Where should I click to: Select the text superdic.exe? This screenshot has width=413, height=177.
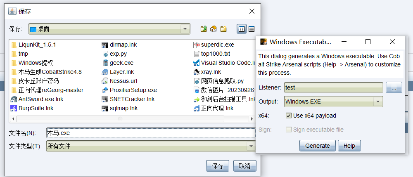(x=218, y=45)
